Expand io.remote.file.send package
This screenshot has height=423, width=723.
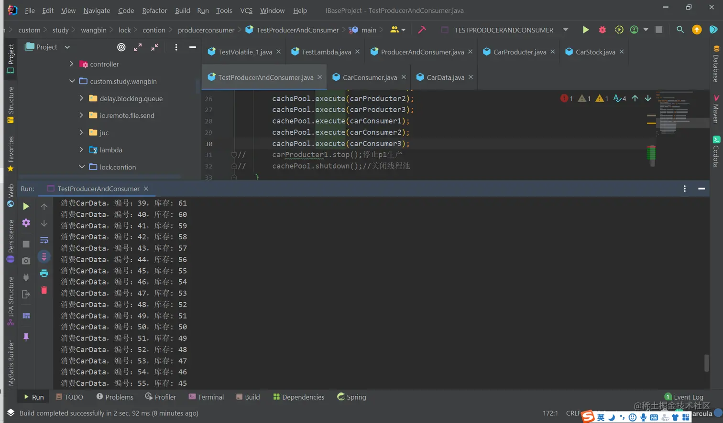pos(81,115)
